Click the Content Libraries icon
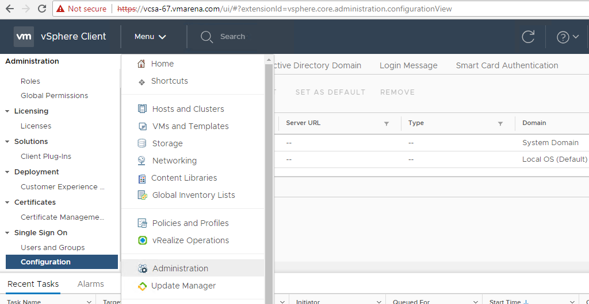 pos(142,178)
